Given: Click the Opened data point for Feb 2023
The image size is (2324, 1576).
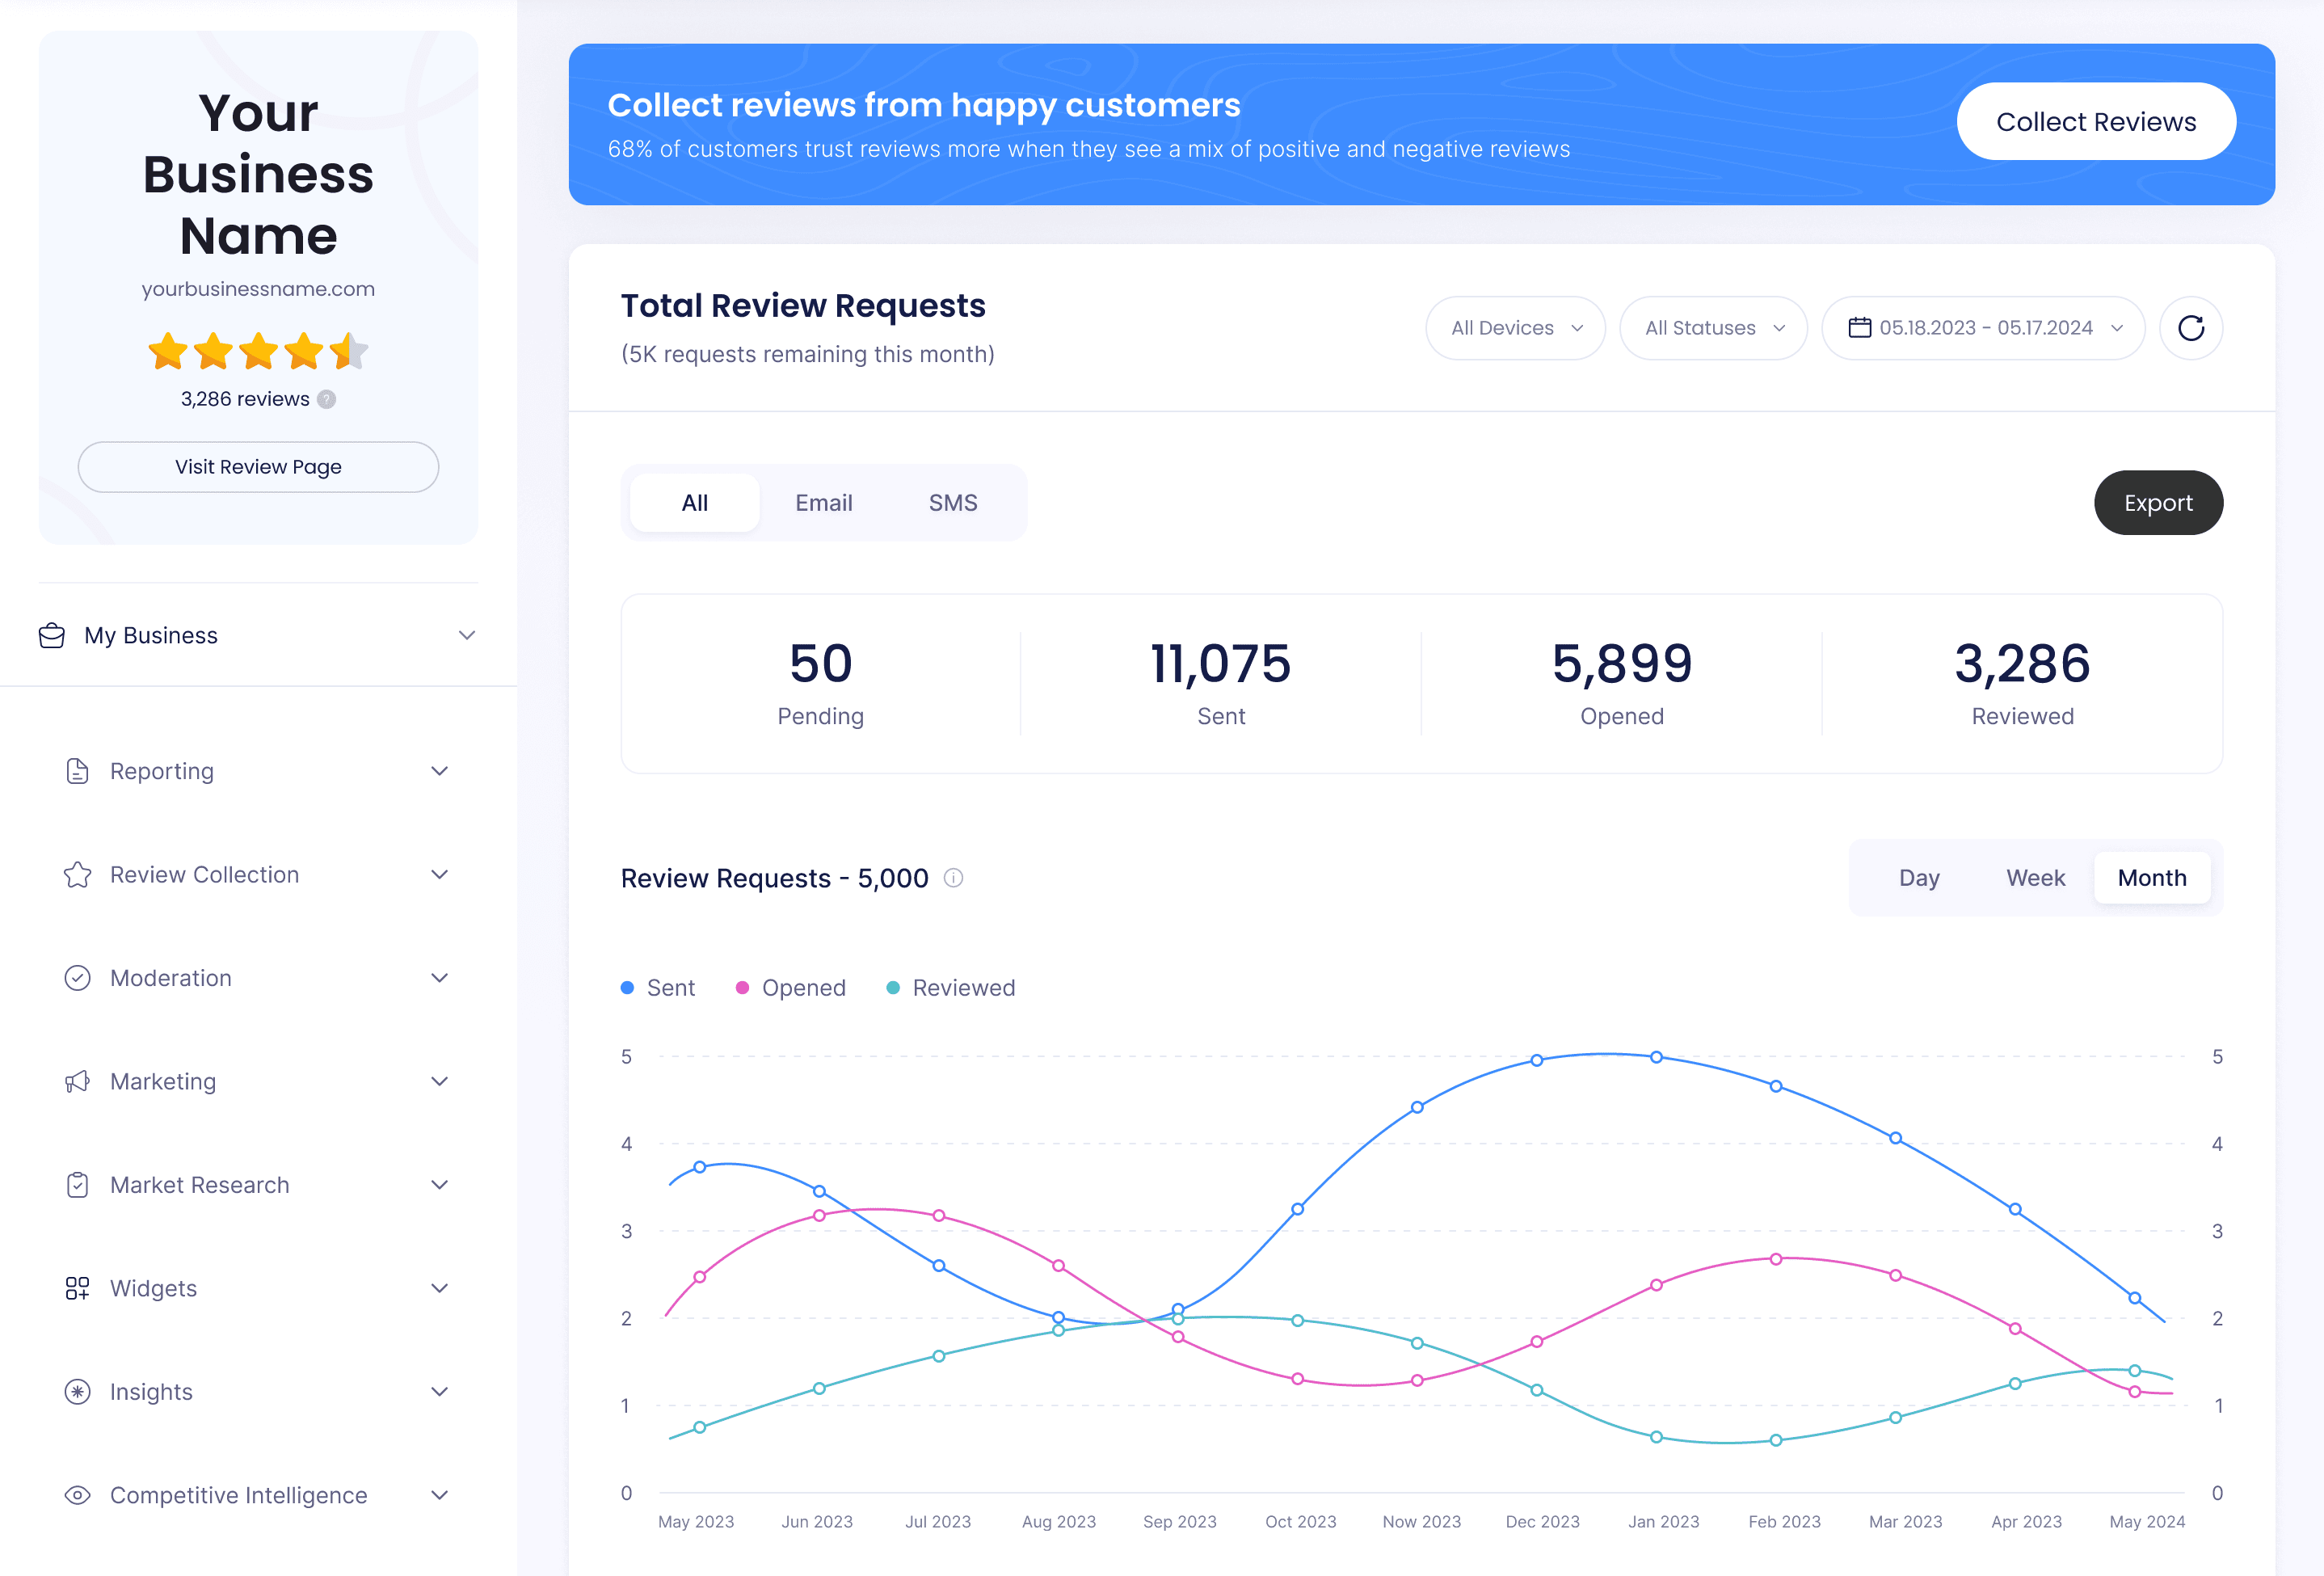Looking at the screenshot, I should (1775, 1260).
